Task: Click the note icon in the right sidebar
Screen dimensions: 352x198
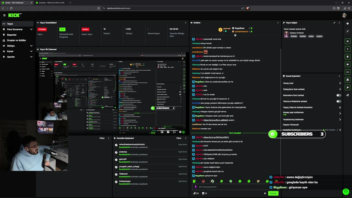Action: click(348, 57)
